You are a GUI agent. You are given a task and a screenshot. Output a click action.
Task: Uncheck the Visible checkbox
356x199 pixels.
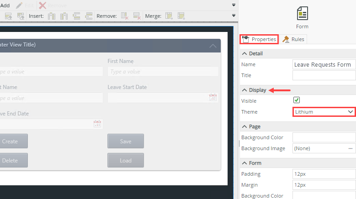(x=297, y=100)
